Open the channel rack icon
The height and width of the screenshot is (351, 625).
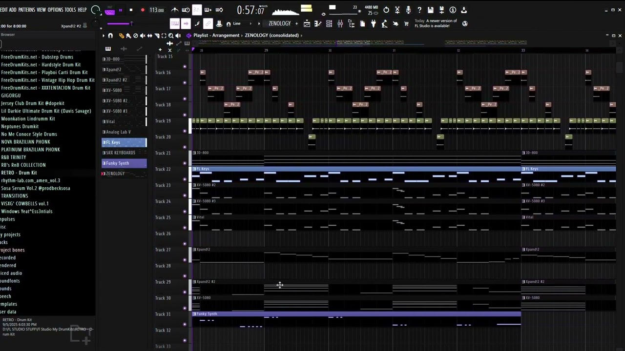[x=329, y=23]
